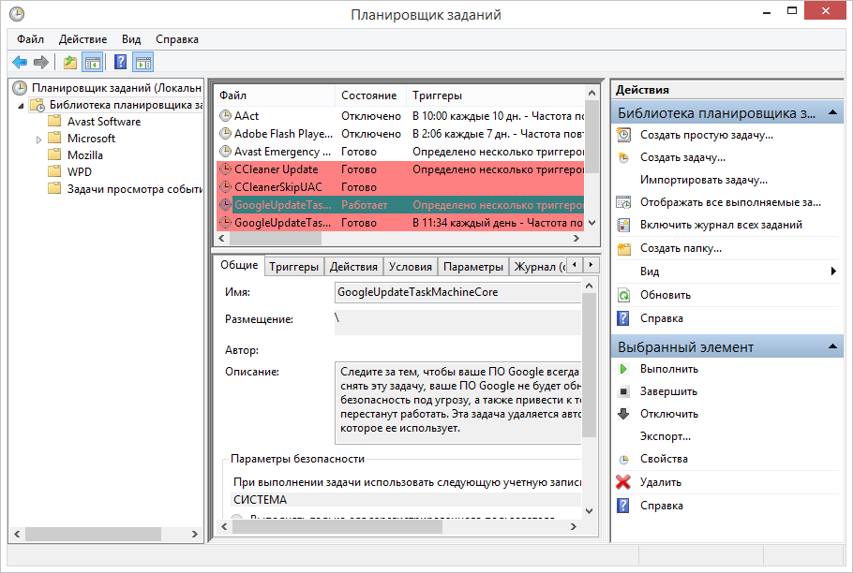Click the Avast Emergency task icon
Screen dimensions: 853x573
[225, 152]
